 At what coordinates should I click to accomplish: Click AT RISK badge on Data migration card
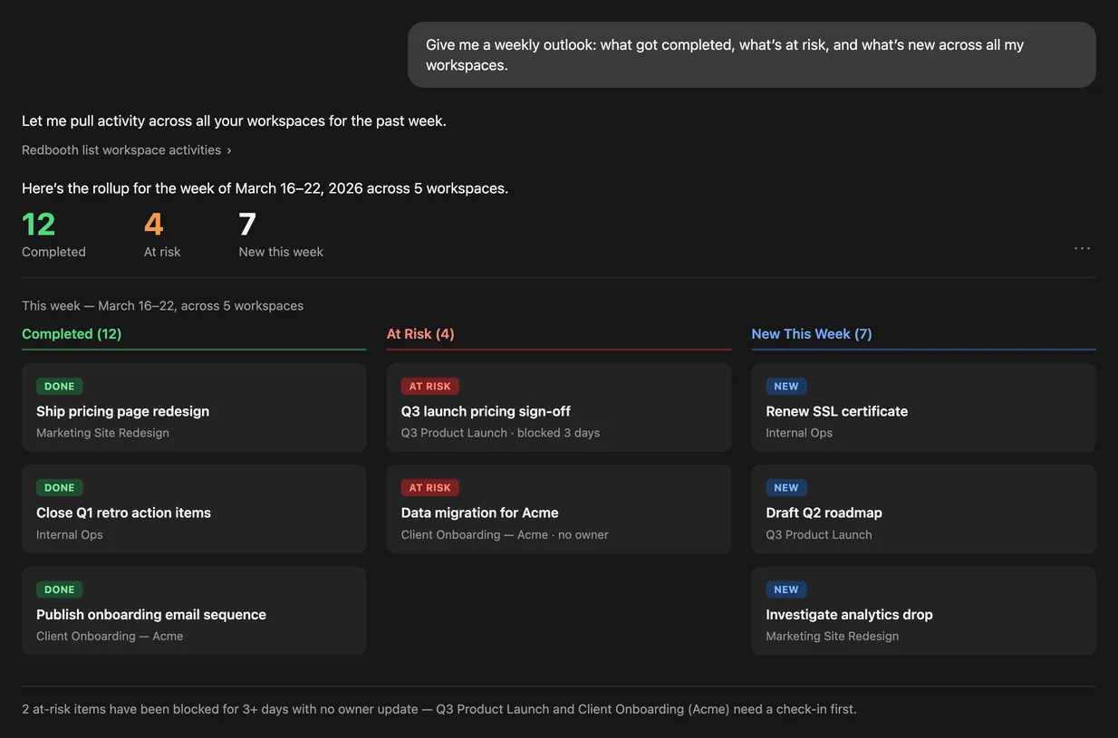point(430,488)
